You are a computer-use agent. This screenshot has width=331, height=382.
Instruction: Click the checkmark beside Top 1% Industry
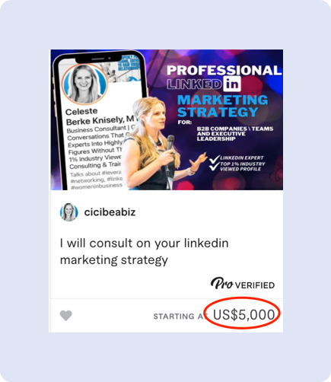click(x=215, y=167)
